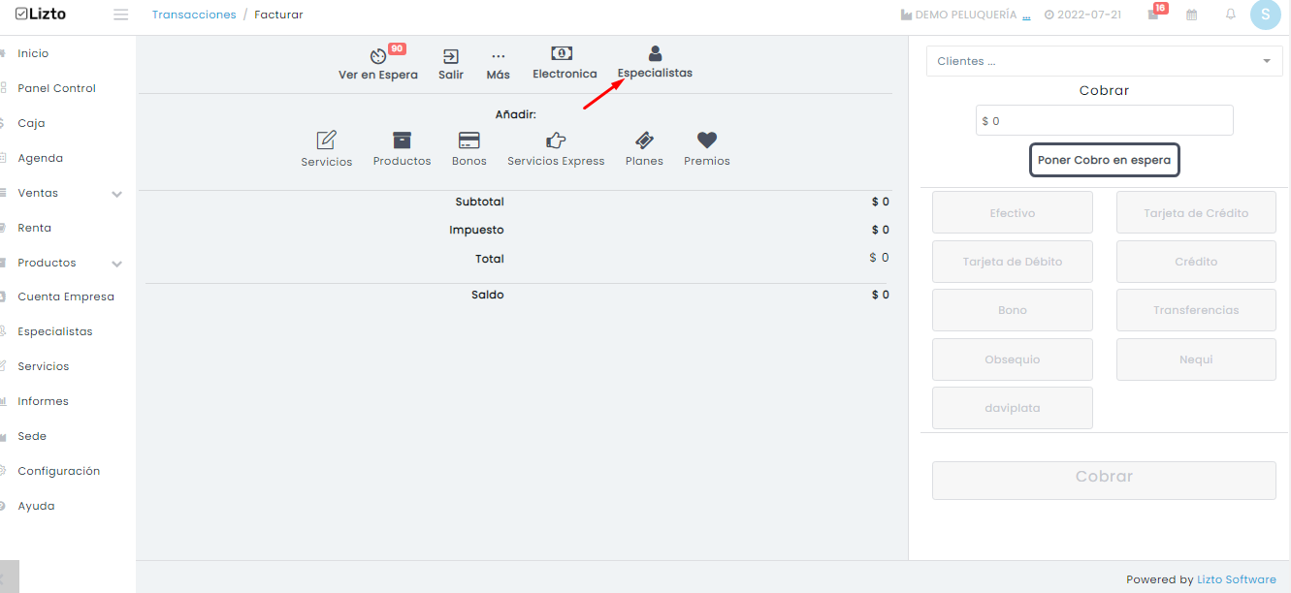
Task: Select the Electronica bill icon
Action: [x=562, y=54]
